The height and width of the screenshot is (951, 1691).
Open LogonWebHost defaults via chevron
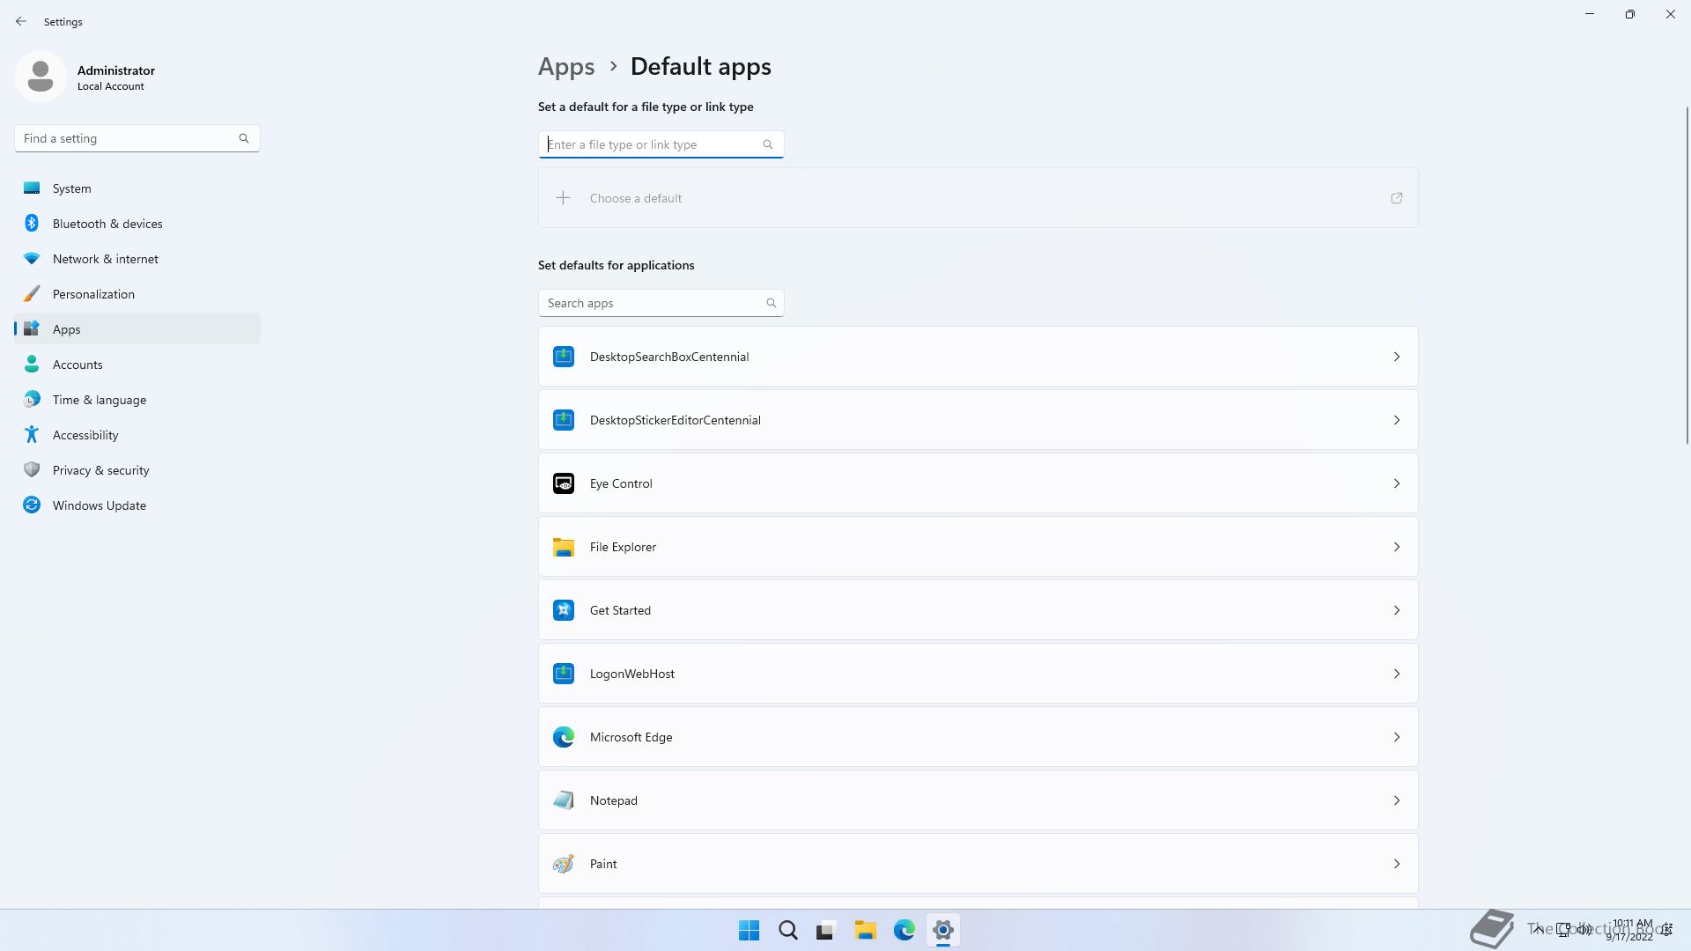[1397, 674]
